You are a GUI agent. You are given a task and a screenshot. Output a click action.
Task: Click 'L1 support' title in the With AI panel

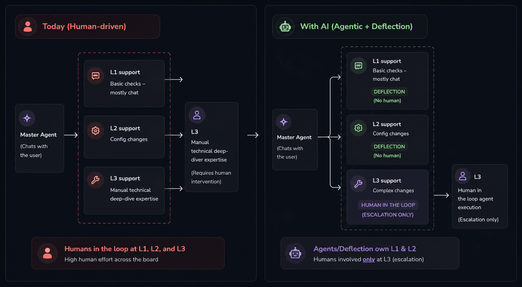tap(387, 61)
